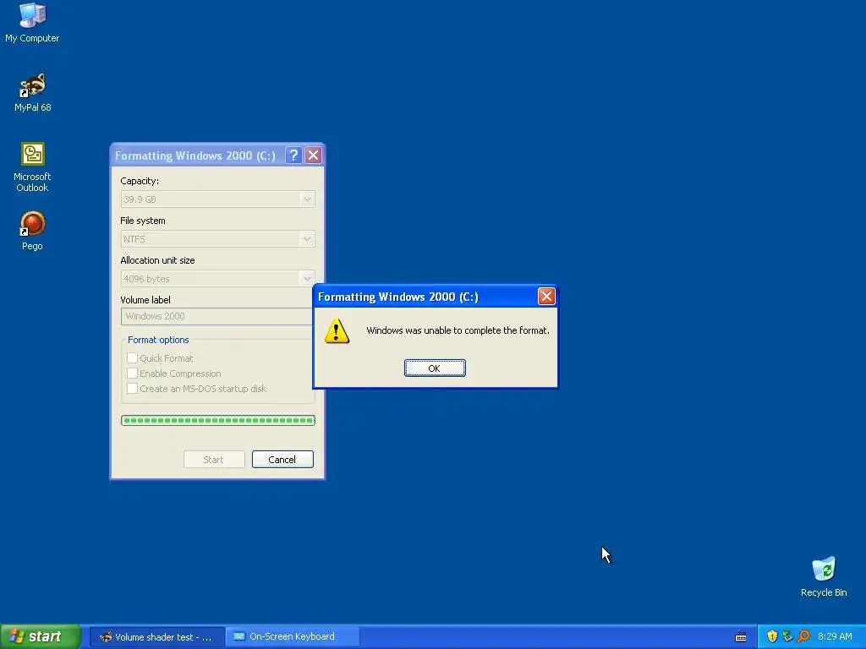Click the safely remove hardware tray icon

[x=787, y=636]
